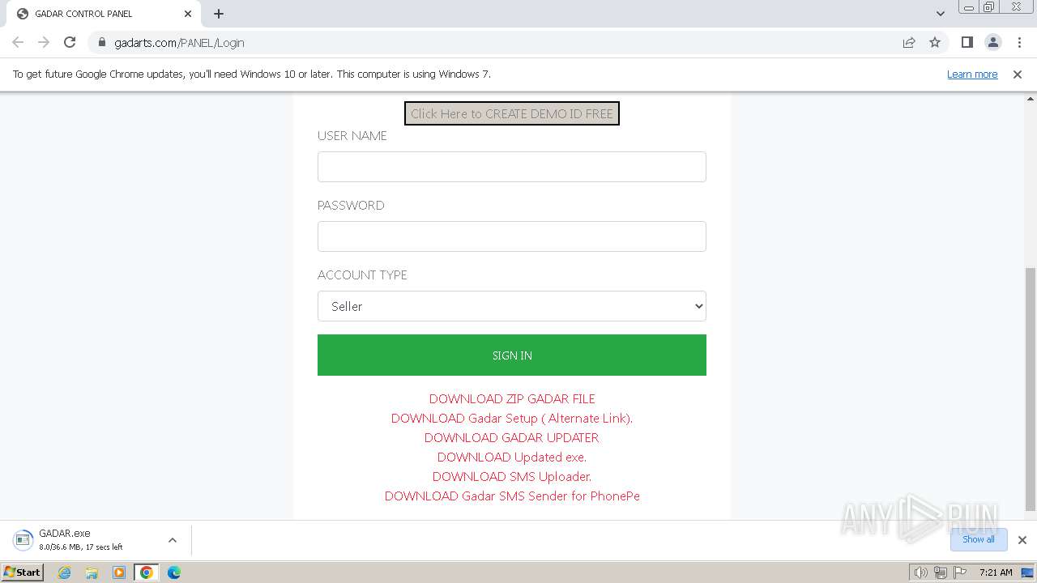
Task: Launch Microsoft Edge from taskbar
Action: click(174, 572)
